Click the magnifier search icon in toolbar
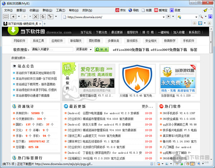 pyautogui.click(x=201, y=17)
